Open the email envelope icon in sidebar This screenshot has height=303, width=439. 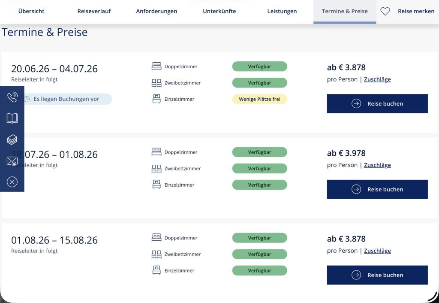[12, 161]
